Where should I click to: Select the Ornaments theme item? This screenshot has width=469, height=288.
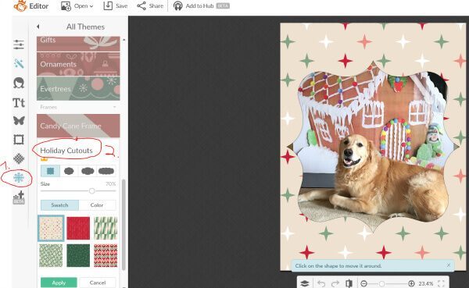78,64
